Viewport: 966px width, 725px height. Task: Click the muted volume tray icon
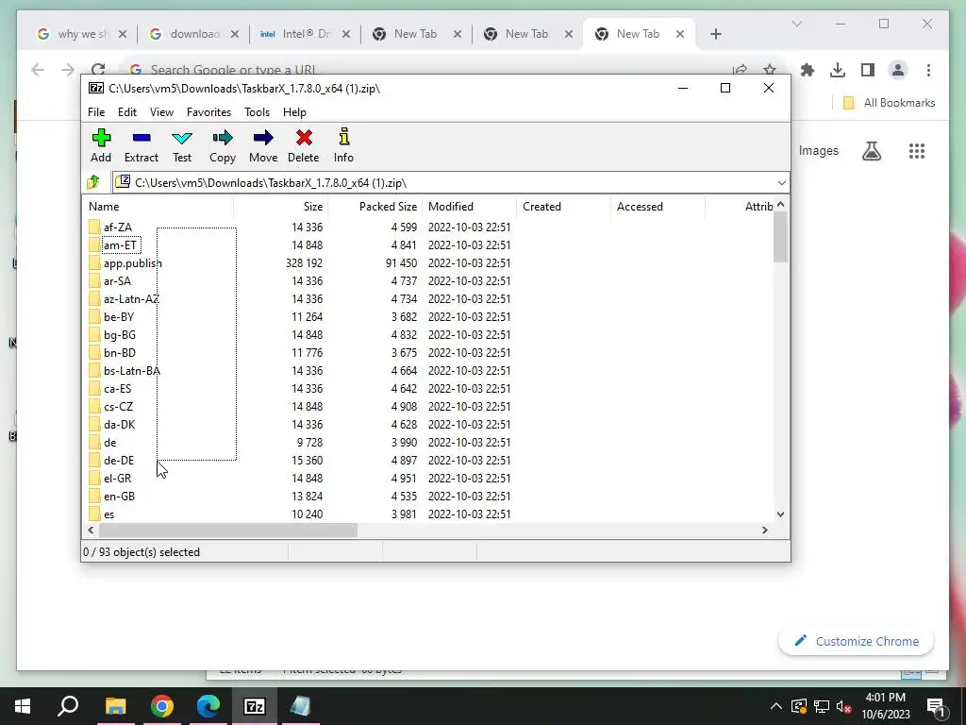point(844,706)
